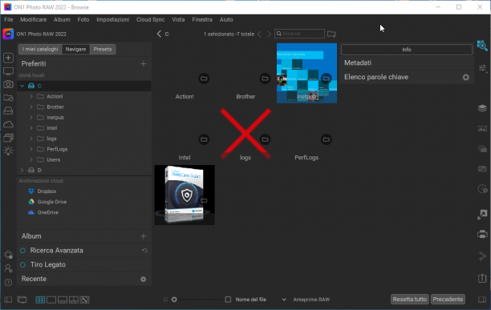Open the Desktop monitor shortcut in left sidebar

8,71
